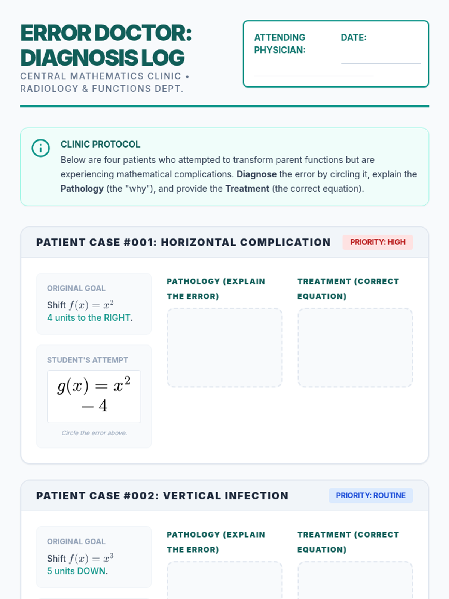Click the Case #001 Original Goal card
449x599 pixels.
(x=94, y=304)
